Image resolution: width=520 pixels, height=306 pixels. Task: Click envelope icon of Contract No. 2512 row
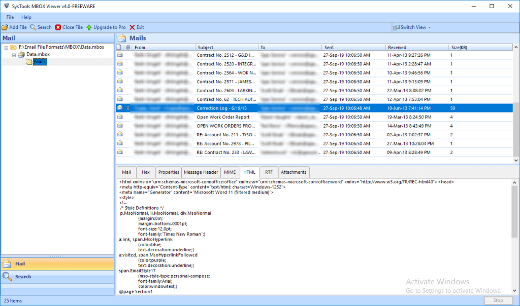[120, 55]
